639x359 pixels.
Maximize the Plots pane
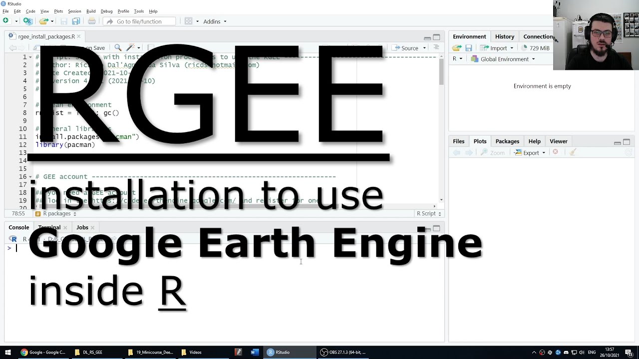[x=627, y=142]
